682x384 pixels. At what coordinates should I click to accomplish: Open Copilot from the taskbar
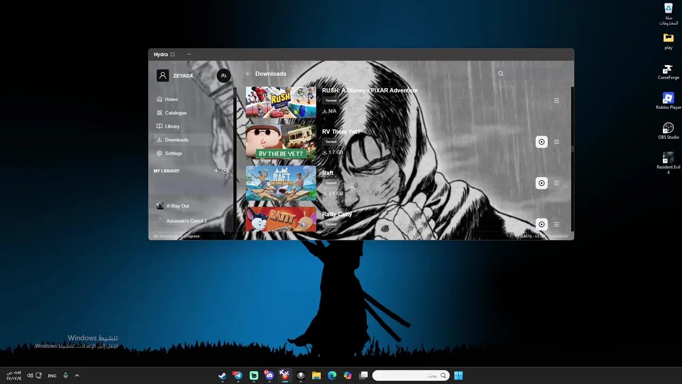347,375
